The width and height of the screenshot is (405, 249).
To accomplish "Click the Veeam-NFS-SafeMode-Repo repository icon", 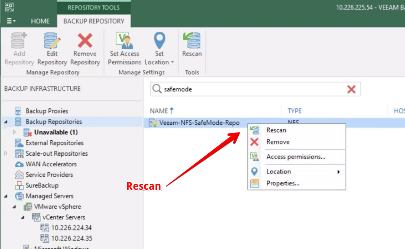I will click(152, 123).
